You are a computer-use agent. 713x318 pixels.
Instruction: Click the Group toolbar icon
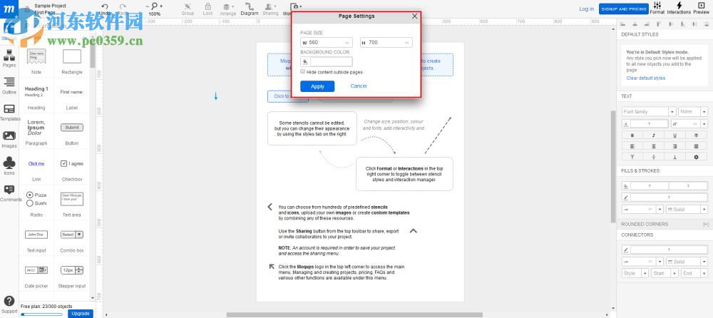coord(188,6)
